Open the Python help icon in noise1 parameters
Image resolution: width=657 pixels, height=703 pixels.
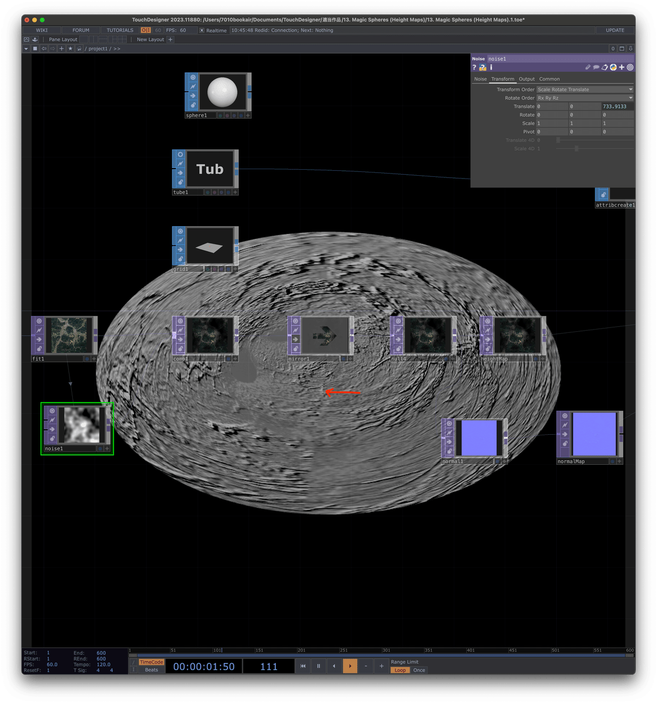click(x=482, y=67)
